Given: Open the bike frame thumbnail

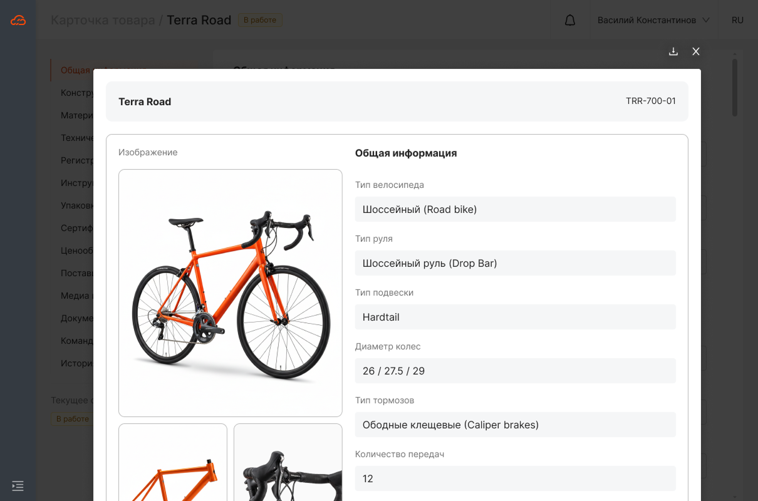Looking at the screenshot, I should (173, 463).
